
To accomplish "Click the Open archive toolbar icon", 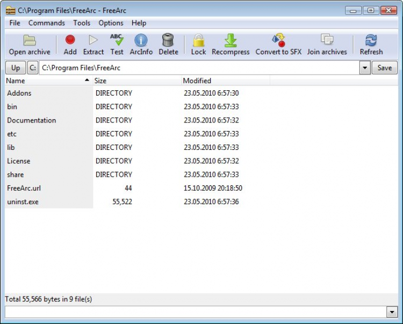I will [30, 41].
